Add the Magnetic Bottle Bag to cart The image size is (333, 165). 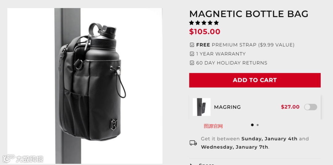click(255, 80)
